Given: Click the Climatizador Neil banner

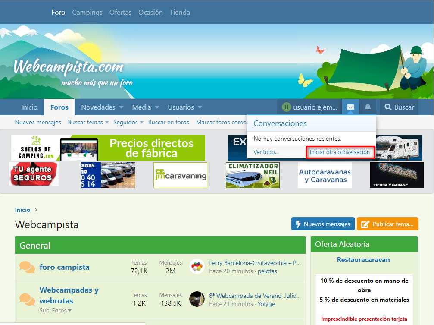Looking at the screenshot, I should click(x=253, y=175).
